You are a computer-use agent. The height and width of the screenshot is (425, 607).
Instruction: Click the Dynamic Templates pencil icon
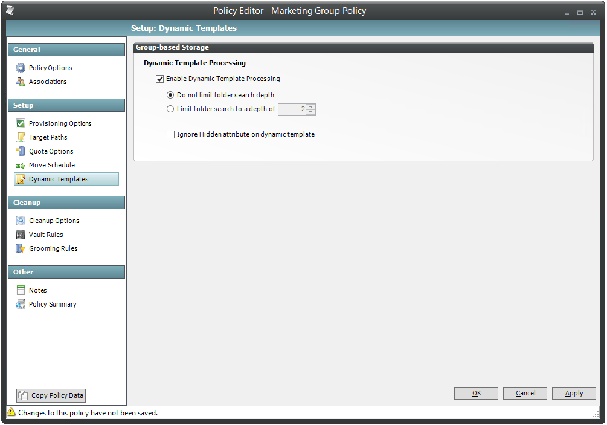click(x=21, y=179)
